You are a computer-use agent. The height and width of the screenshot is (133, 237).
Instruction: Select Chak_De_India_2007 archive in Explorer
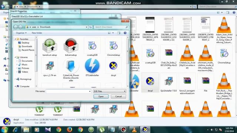168,57
